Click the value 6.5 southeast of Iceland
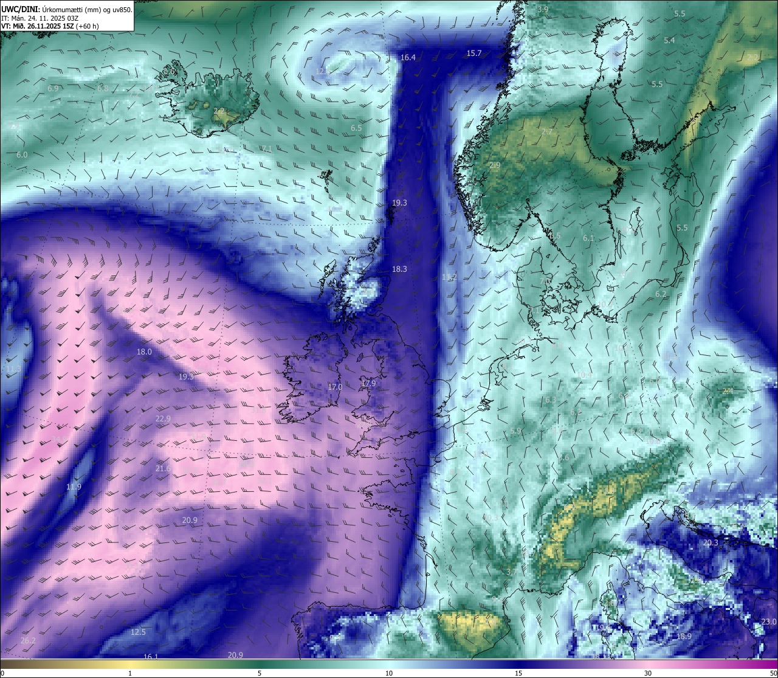Screen dimensions: 778x678 click(x=356, y=128)
